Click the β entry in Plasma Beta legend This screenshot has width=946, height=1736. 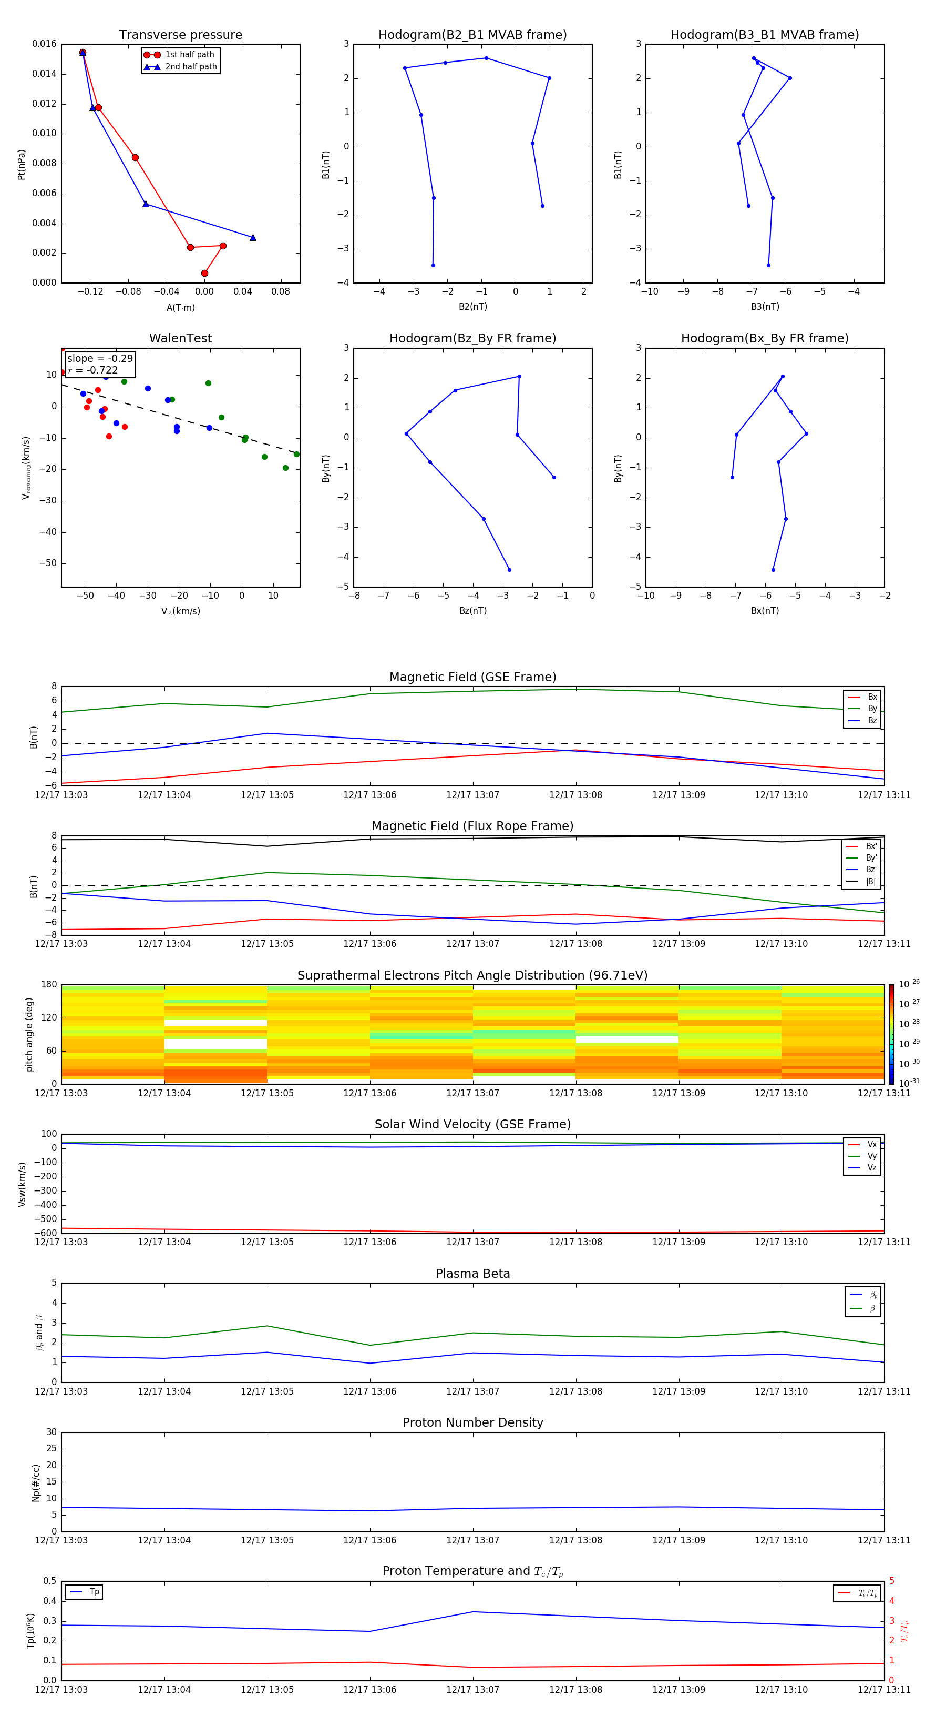[863, 1309]
